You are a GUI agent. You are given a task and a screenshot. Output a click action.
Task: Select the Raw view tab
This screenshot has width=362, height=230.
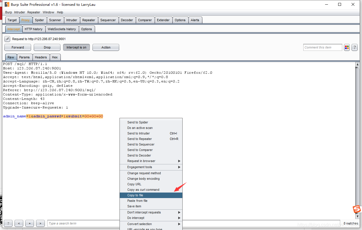tap(11, 57)
